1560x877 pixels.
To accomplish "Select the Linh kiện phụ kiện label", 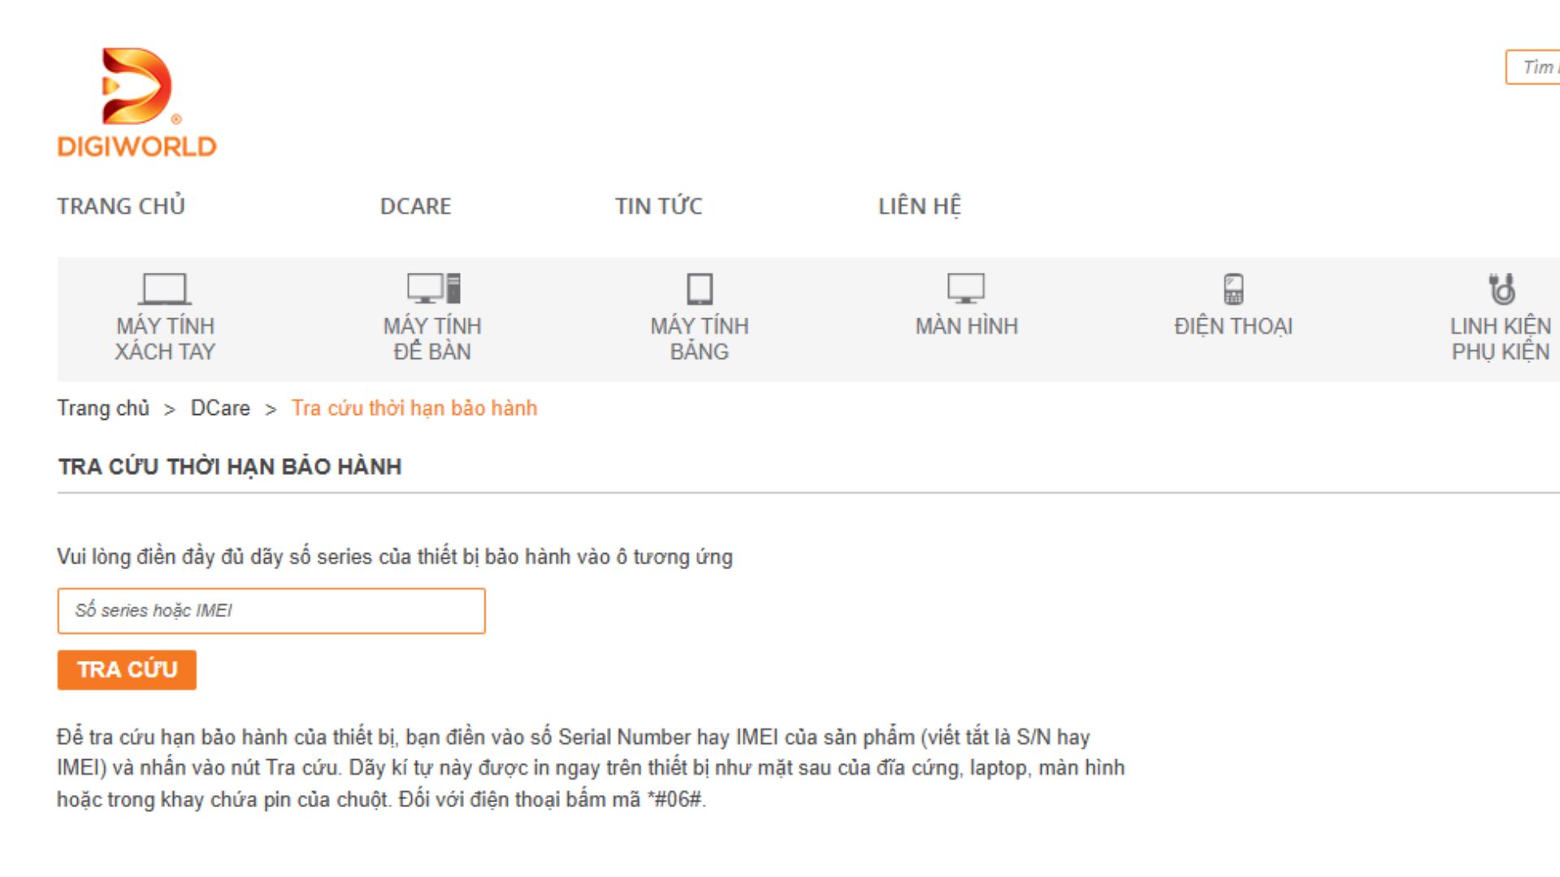I will (1501, 339).
